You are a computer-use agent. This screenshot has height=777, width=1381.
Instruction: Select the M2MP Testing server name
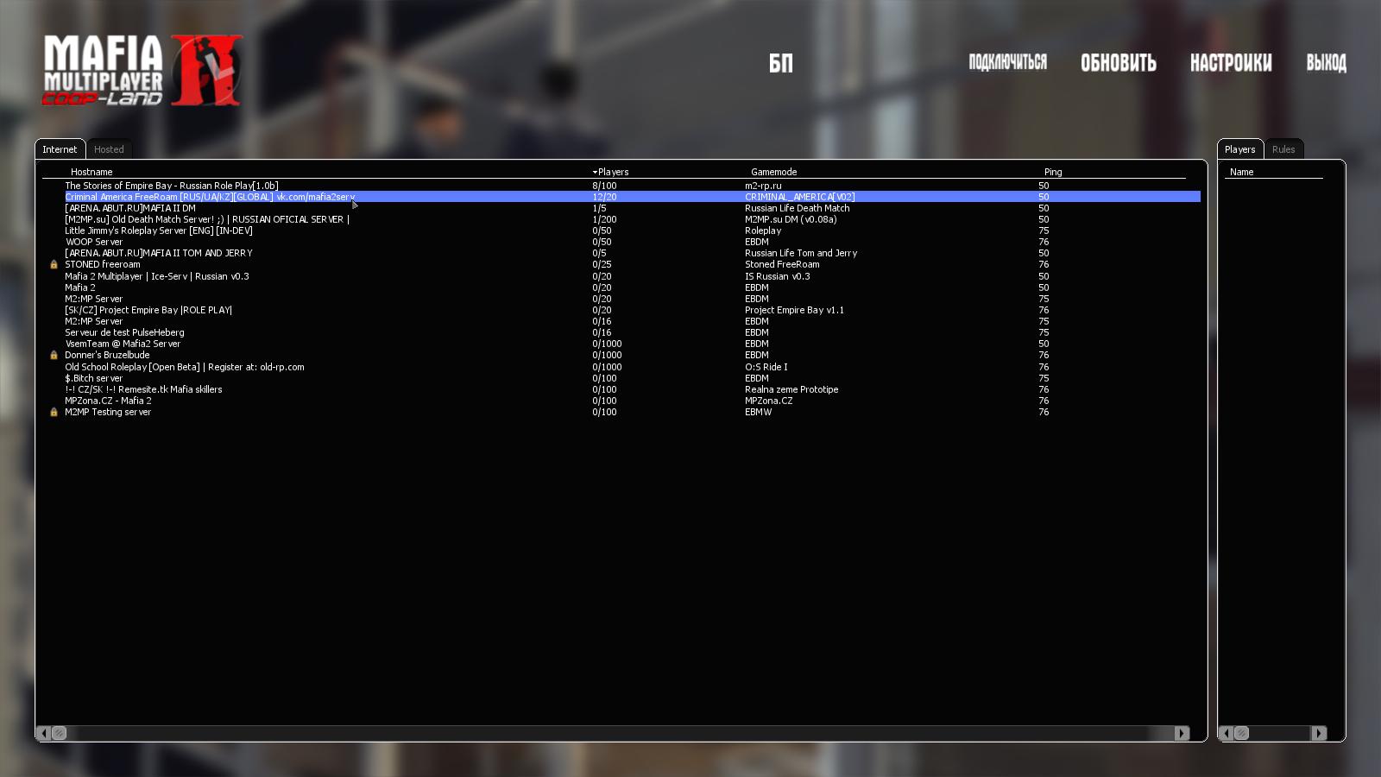108,412
